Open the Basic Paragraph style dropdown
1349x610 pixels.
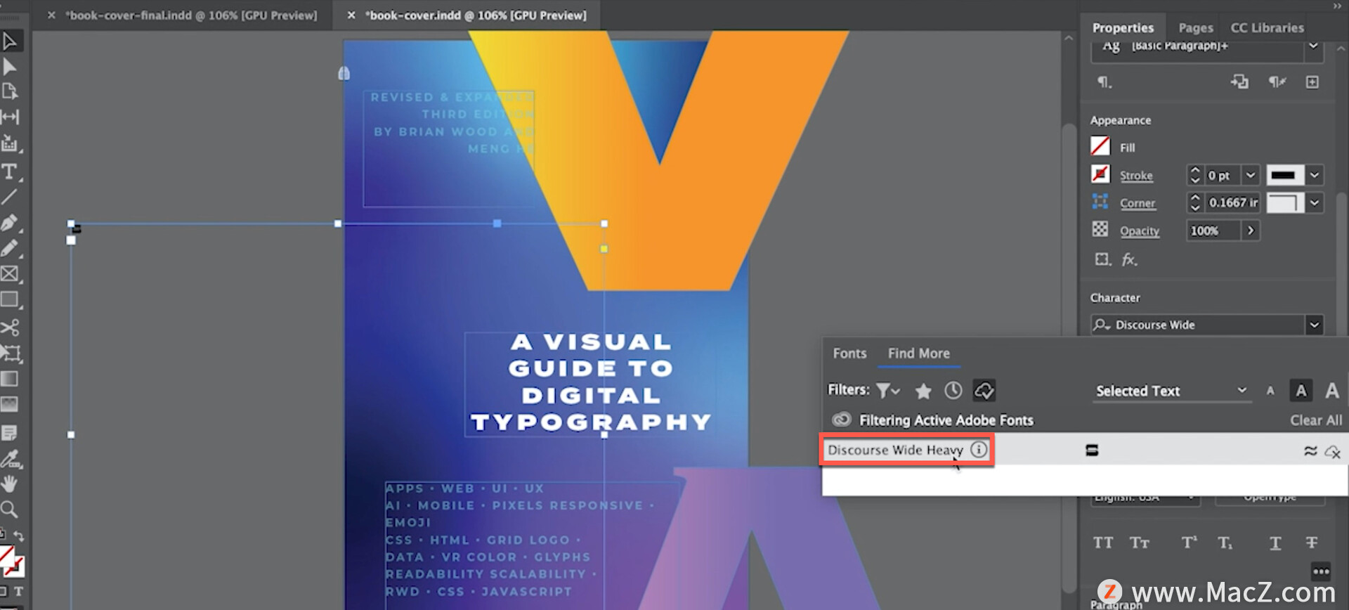[x=1313, y=46]
